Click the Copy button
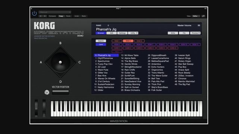This screenshot has width=239, height=134. point(61,16)
